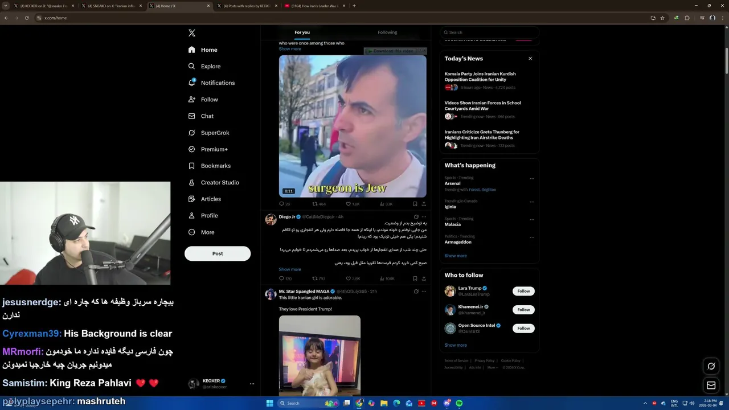Open options for Armageddon trend

coord(532,237)
